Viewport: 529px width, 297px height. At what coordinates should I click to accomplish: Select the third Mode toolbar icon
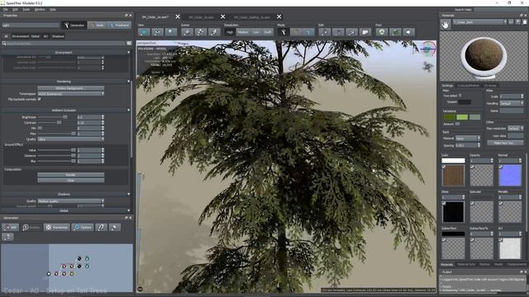tap(308, 32)
